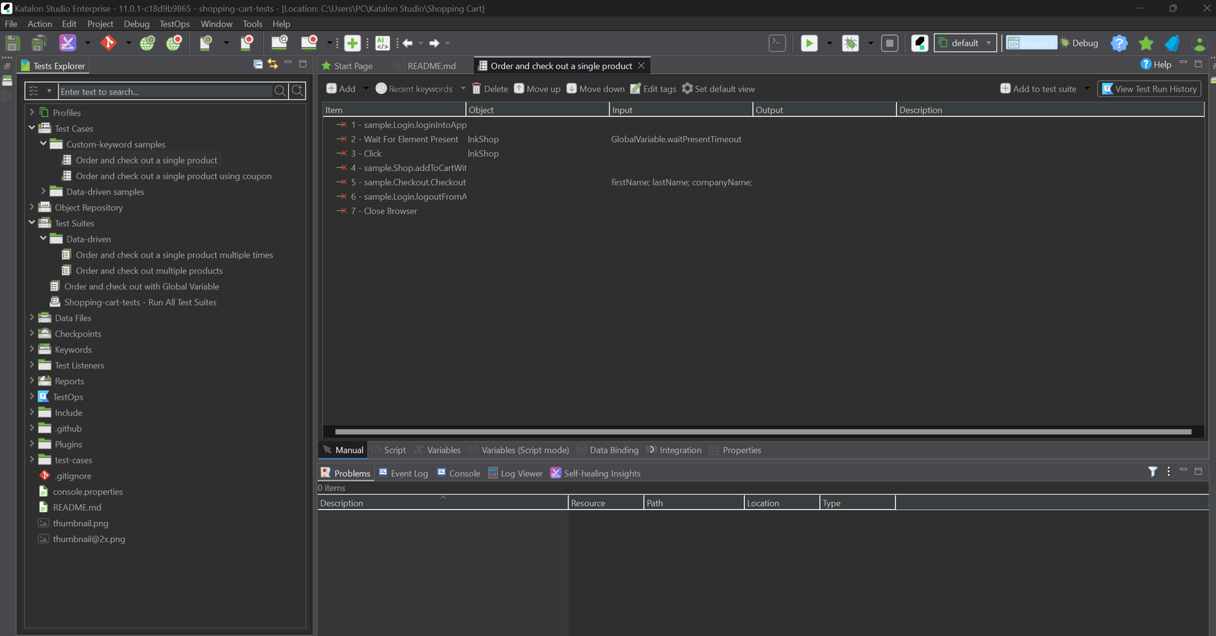Screen dimensions: 1216x636
Task: Collapse the Test Suites tree node
Action: click(32, 223)
